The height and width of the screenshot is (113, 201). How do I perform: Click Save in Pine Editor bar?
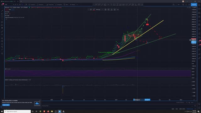(177, 109)
